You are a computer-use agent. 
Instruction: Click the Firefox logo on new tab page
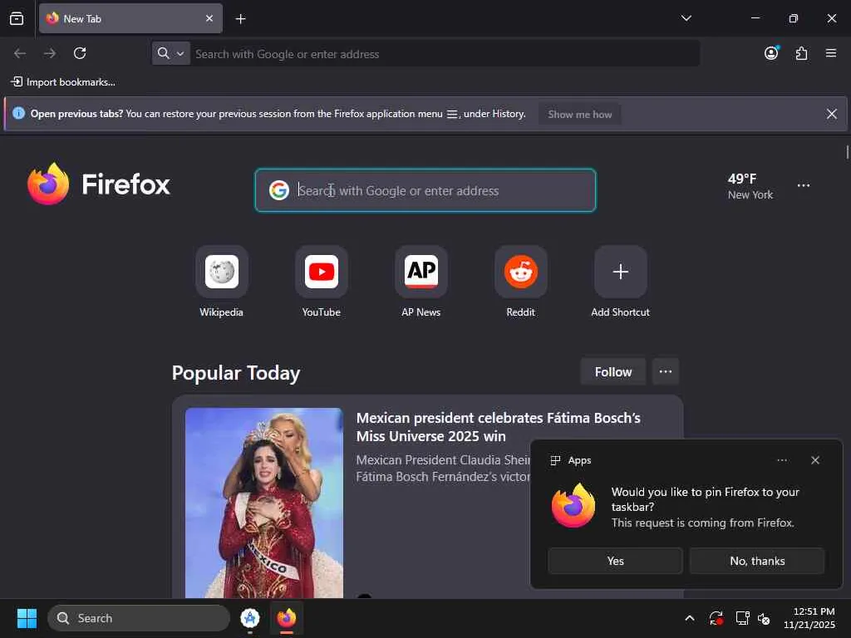[99, 184]
